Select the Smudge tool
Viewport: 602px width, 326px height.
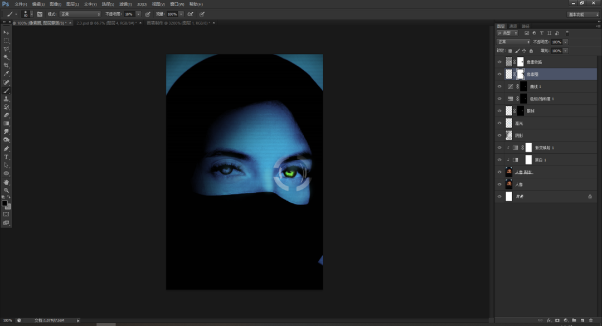[x=6, y=132]
